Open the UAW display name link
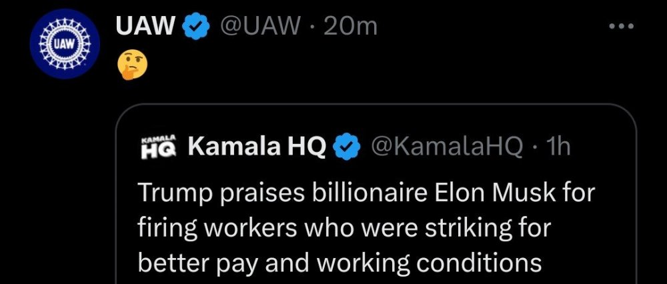 [145, 27]
